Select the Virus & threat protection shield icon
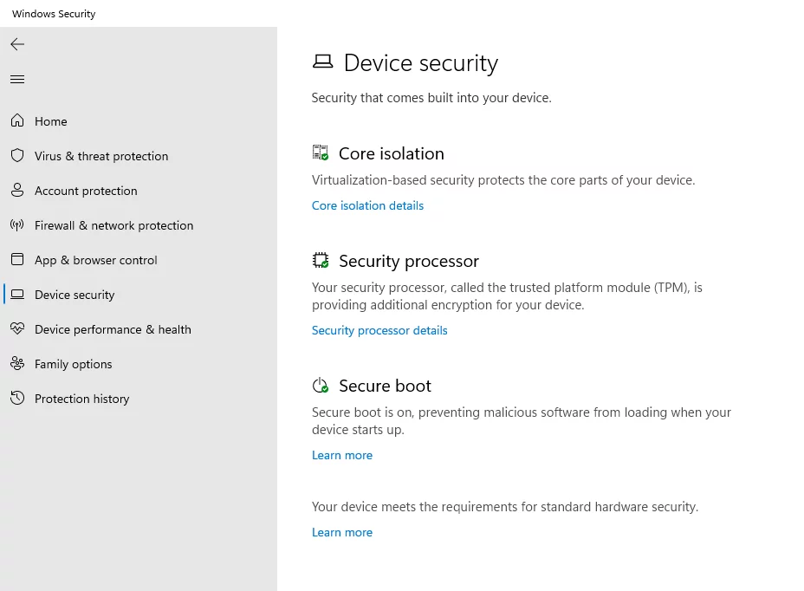The image size is (804, 591). (x=17, y=156)
